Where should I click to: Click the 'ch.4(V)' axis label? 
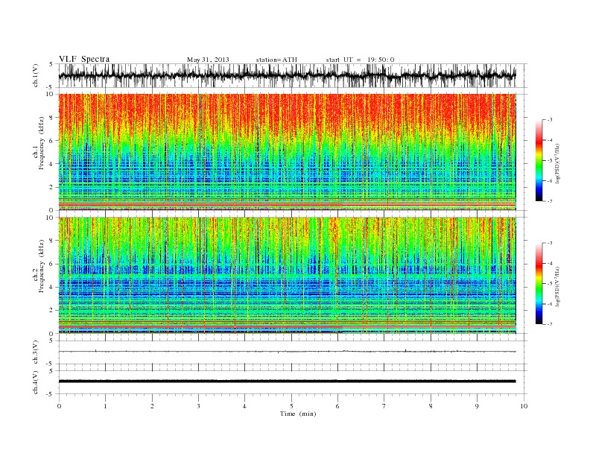[35, 382]
